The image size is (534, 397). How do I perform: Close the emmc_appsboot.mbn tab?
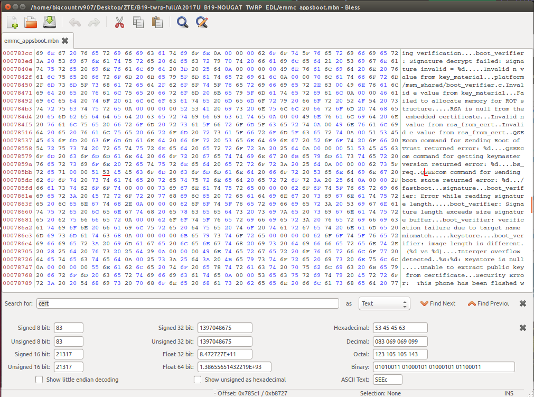[x=65, y=41]
